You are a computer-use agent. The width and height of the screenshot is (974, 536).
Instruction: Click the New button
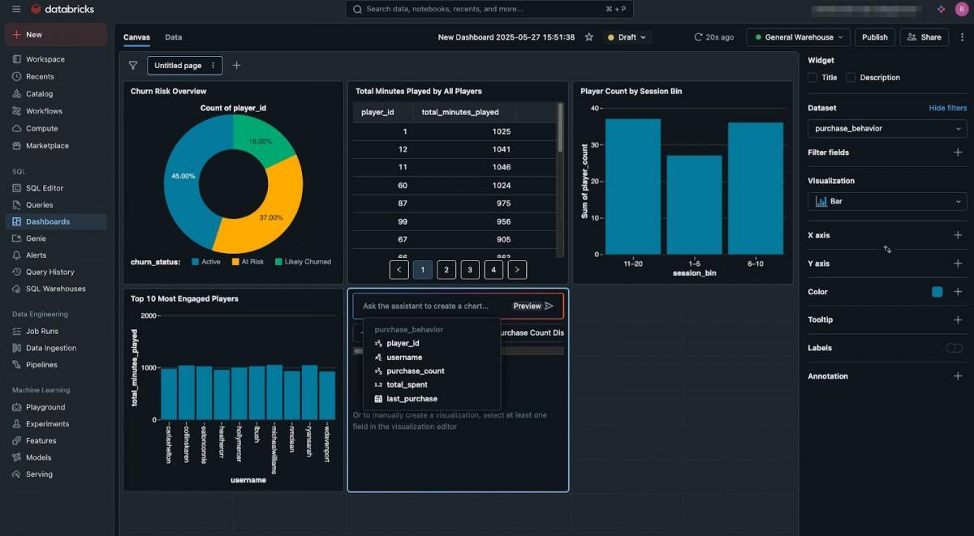coord(56,35)
